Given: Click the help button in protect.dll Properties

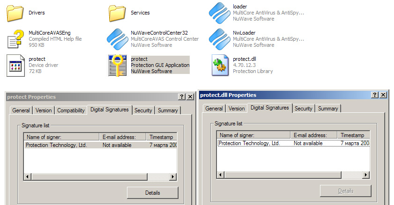Looking at the screenshot, I should pyautogui.click(x=375, y=95).
